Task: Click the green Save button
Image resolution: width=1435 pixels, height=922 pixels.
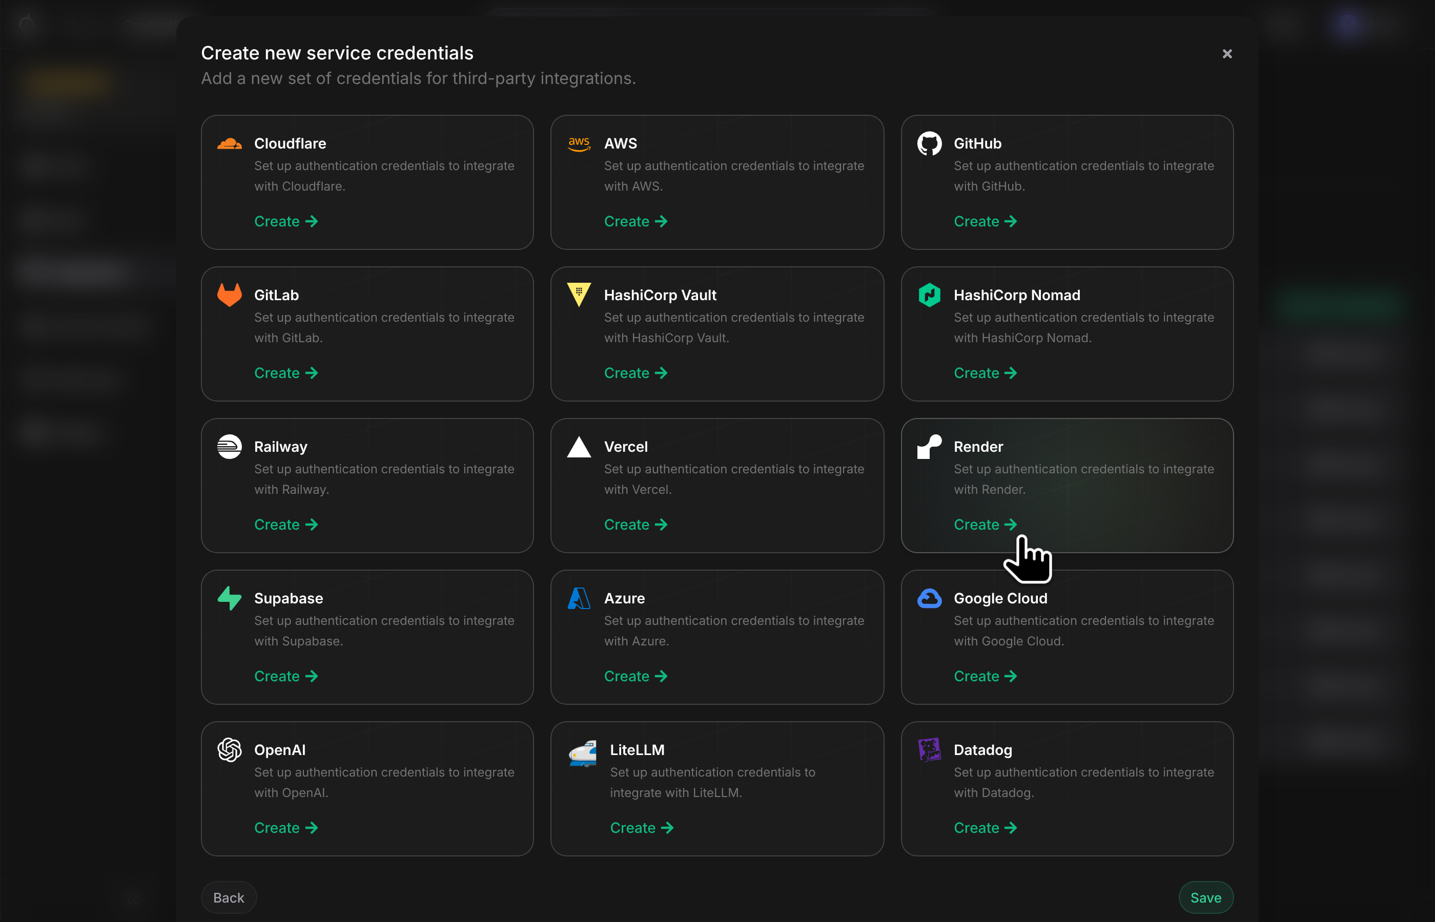Action: click(x=1205, y=897)
